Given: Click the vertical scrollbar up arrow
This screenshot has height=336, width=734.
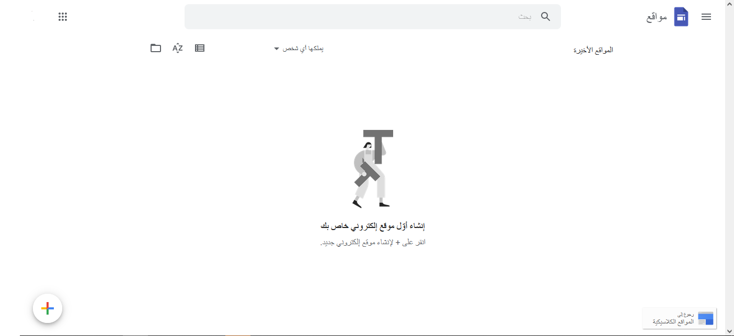Looking at the screenshot, I should [730, 4].
